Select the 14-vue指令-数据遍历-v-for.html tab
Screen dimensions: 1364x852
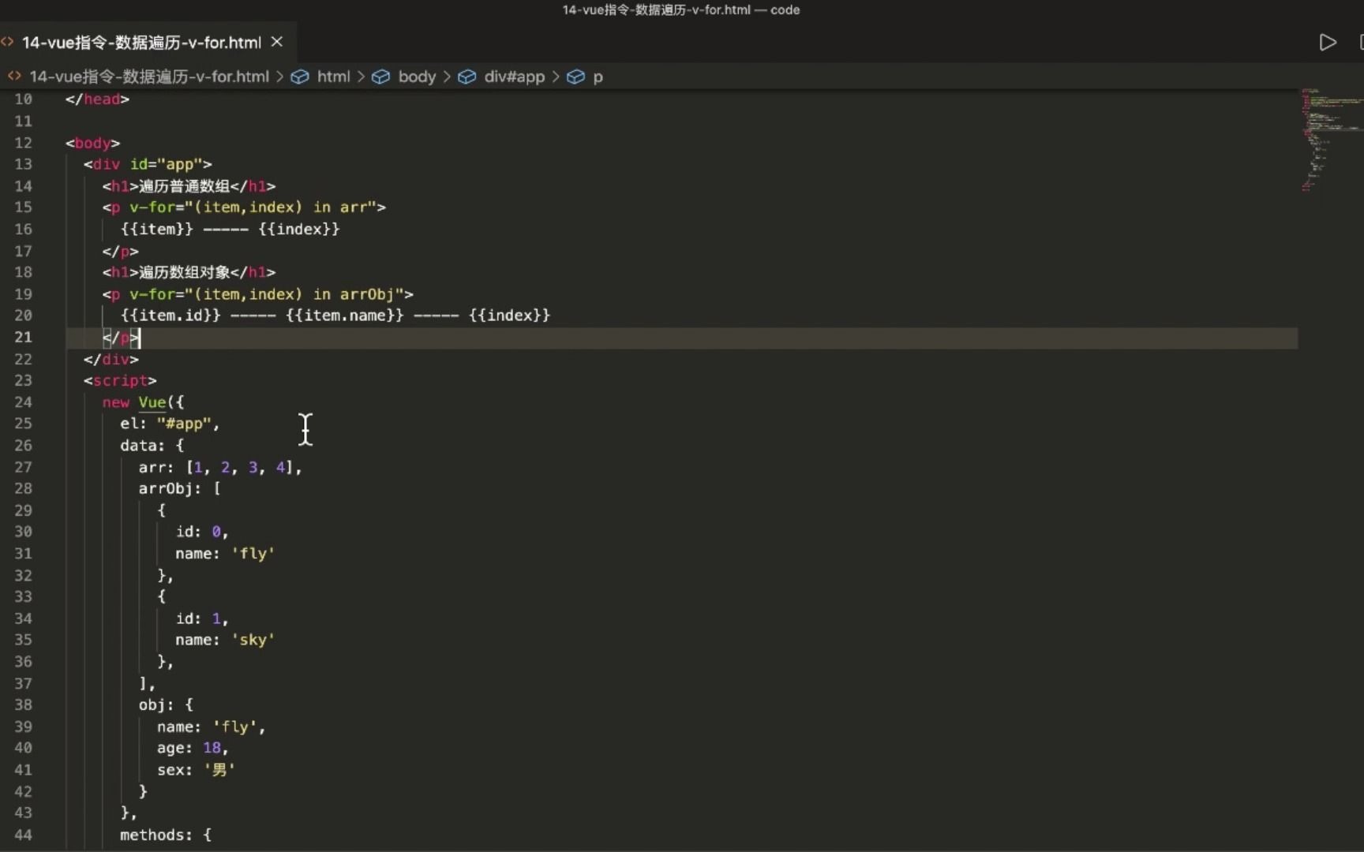pyautogui.click(x=141, y=43)
